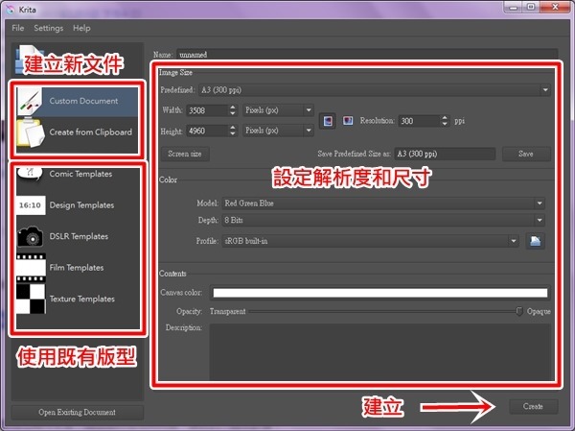
Task: Choose Create from Clipboard icon
Action: [31, 132]
